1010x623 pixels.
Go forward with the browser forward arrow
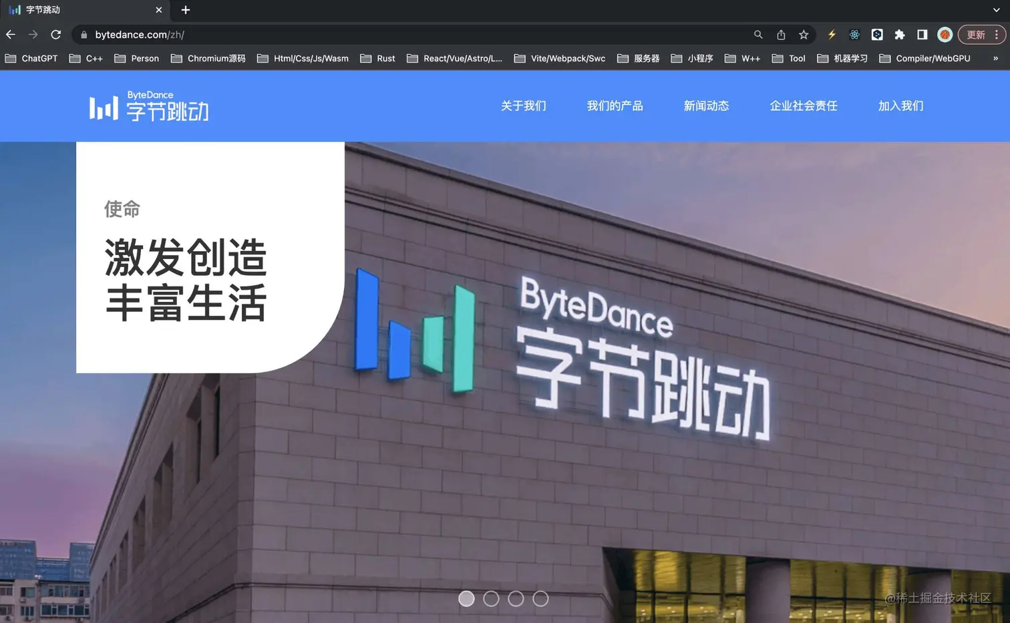click(x=33, y=35)
